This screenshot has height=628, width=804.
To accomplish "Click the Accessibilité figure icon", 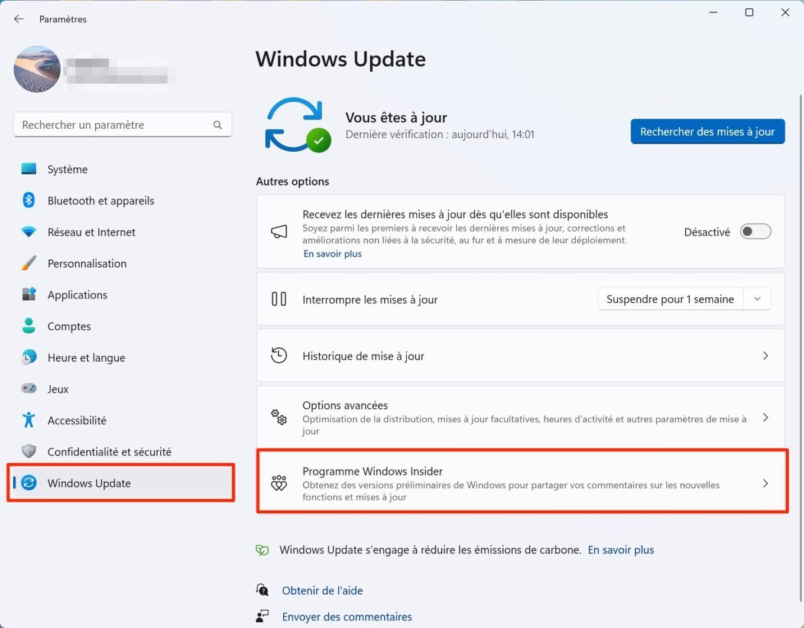I will 28,420.
